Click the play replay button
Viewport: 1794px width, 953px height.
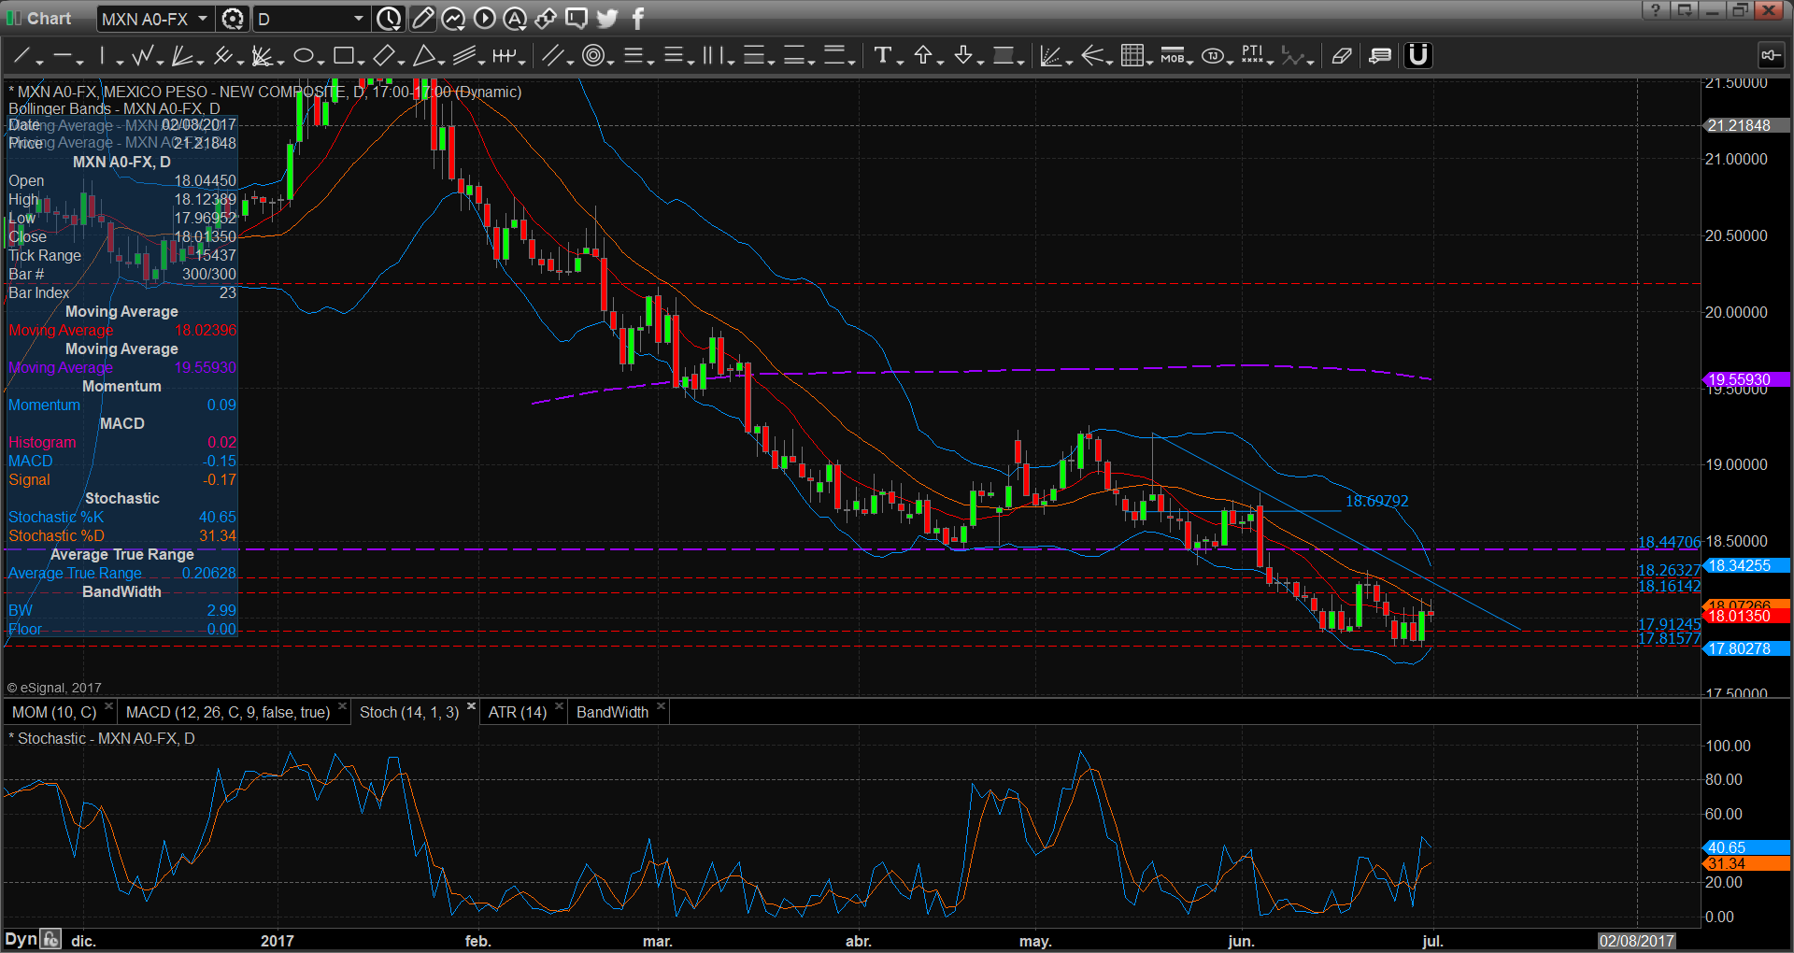pyautogui.click(x=484, y=19)
